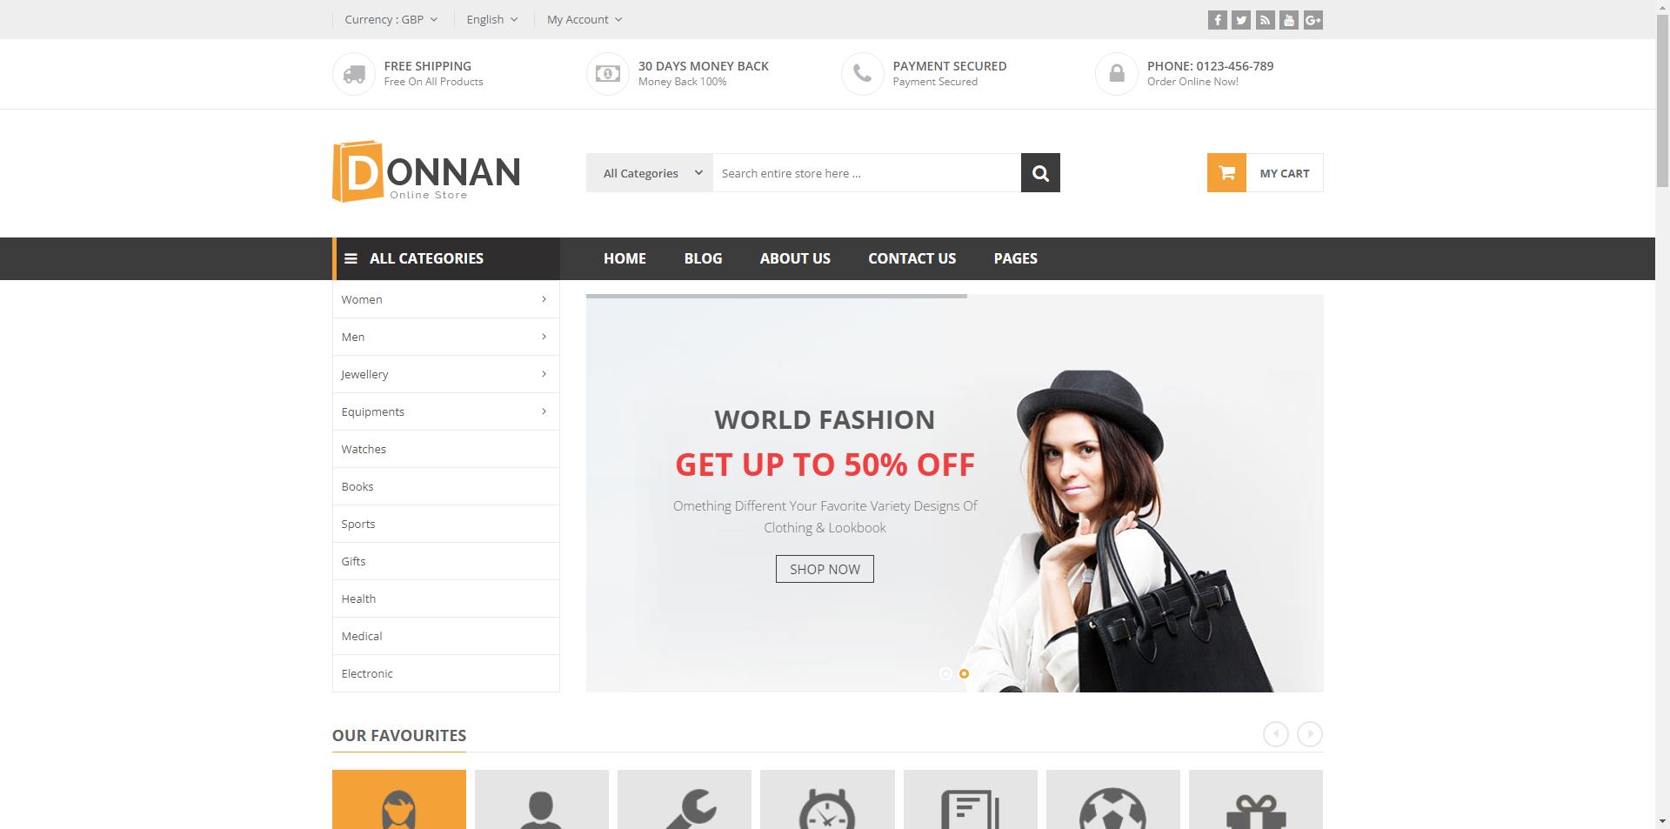Select the book category tile
Image resolution: width=1670 pixels, height=829 pixels.
pos(971,799)
